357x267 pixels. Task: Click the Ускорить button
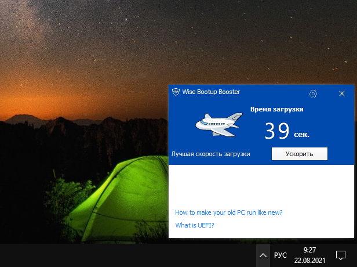click(300, 154)
